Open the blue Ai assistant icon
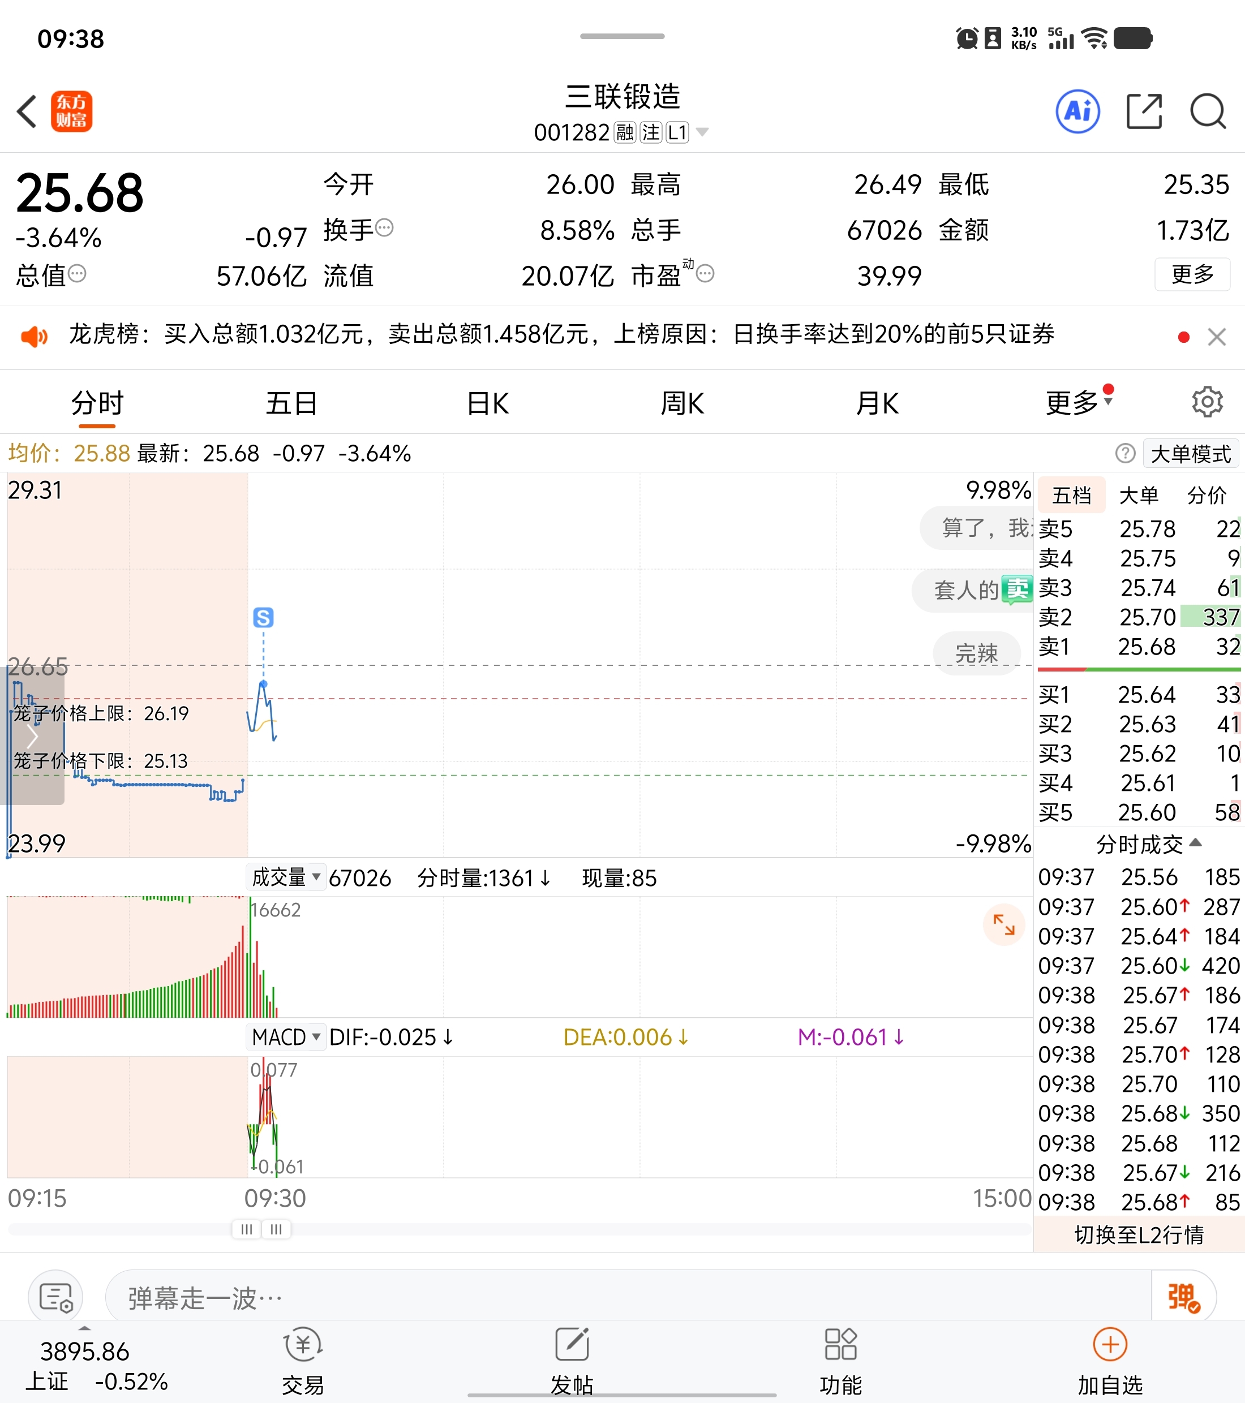The image size is (1245, 1403). [x=1077, y=111]
